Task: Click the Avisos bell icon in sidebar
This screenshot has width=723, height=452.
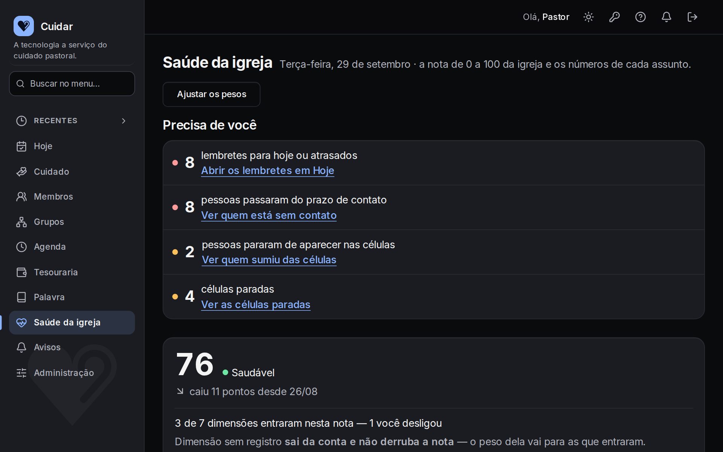Action: (21, 347)
